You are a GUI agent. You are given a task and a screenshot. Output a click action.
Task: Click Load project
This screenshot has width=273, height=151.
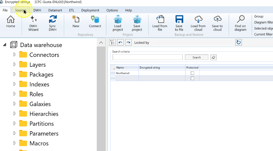click(x=118, y=23)
